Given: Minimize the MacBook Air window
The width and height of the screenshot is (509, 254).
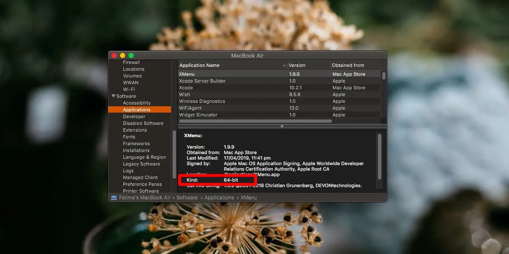Looking at the screenshot, I should [x=123, y=55].
